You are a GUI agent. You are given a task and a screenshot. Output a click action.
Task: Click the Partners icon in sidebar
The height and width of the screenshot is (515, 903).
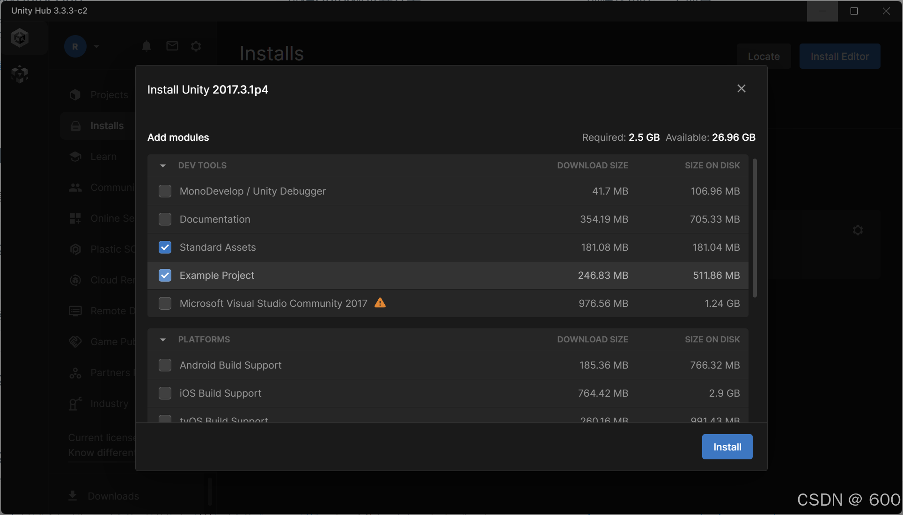click(75, 373)
